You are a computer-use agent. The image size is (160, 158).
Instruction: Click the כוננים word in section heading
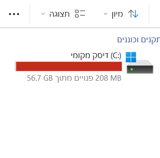point(128,40)
